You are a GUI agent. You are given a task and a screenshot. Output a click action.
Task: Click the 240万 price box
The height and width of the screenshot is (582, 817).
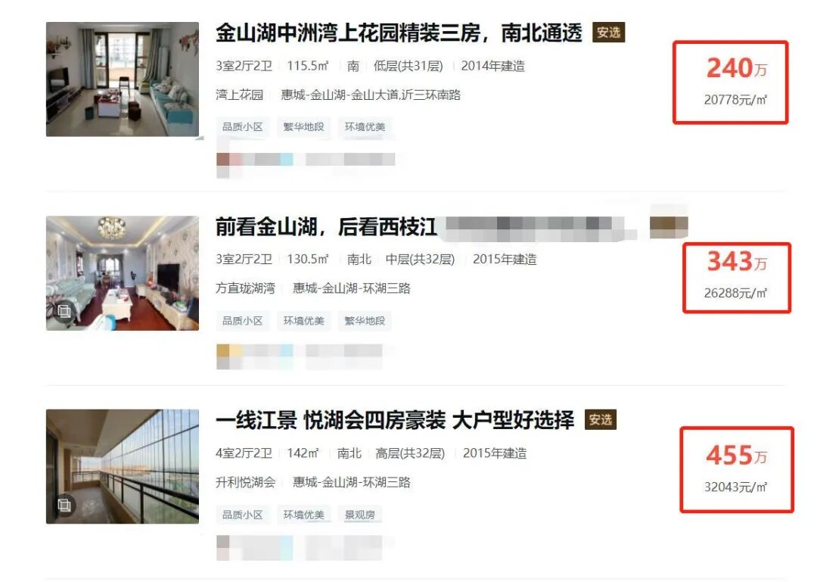(x=731, y=82)
